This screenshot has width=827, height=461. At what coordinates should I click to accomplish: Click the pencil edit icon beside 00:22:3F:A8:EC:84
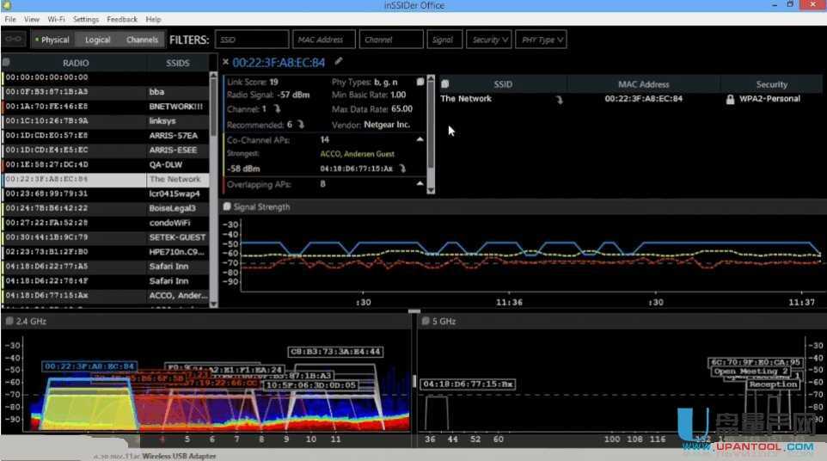pyautogui.click(x=339, y=62)
